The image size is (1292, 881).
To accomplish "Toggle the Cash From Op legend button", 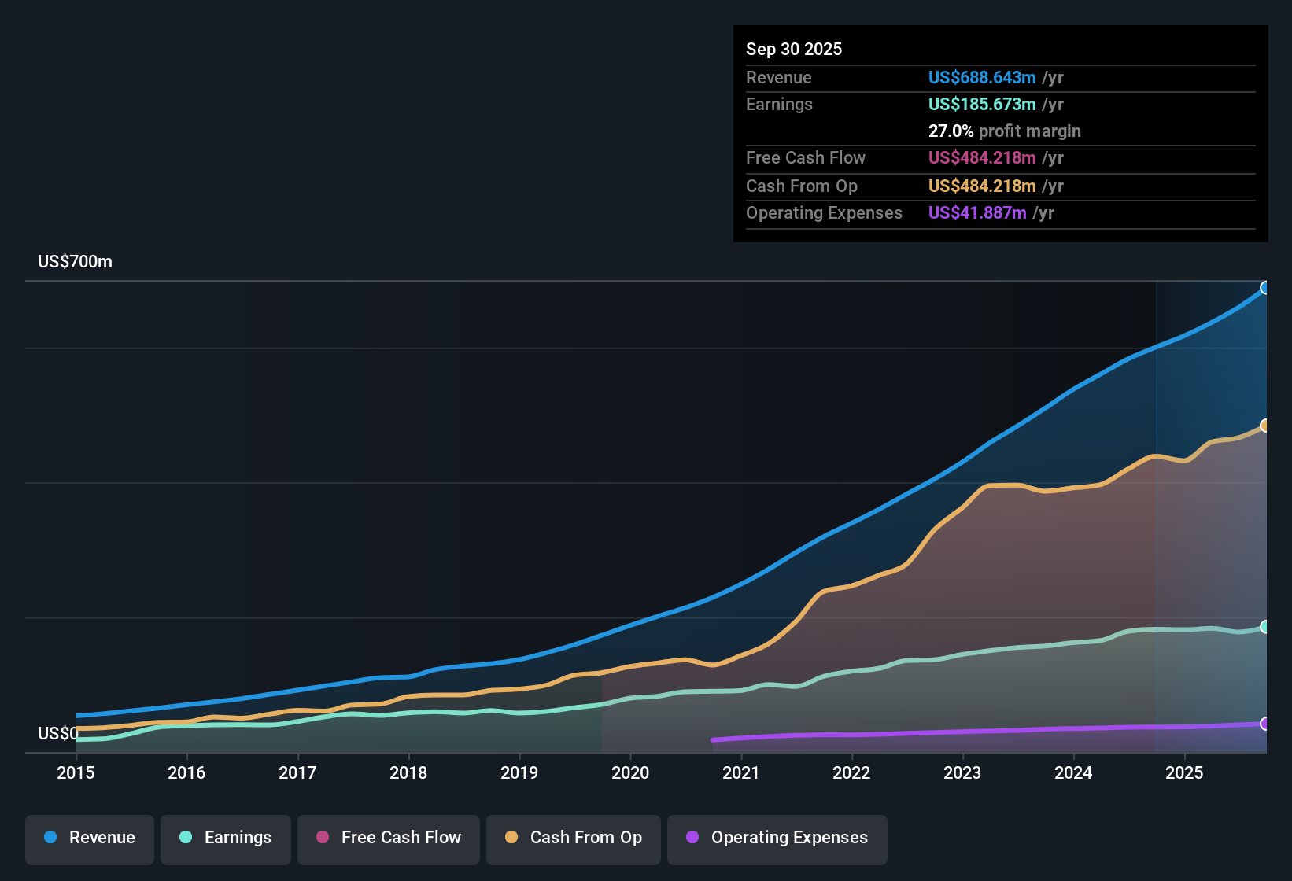I will pos(574,839).
